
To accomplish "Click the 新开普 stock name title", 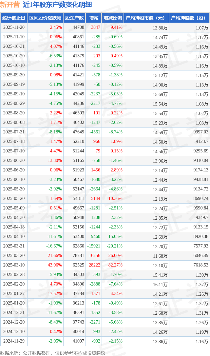I will 10,5.
